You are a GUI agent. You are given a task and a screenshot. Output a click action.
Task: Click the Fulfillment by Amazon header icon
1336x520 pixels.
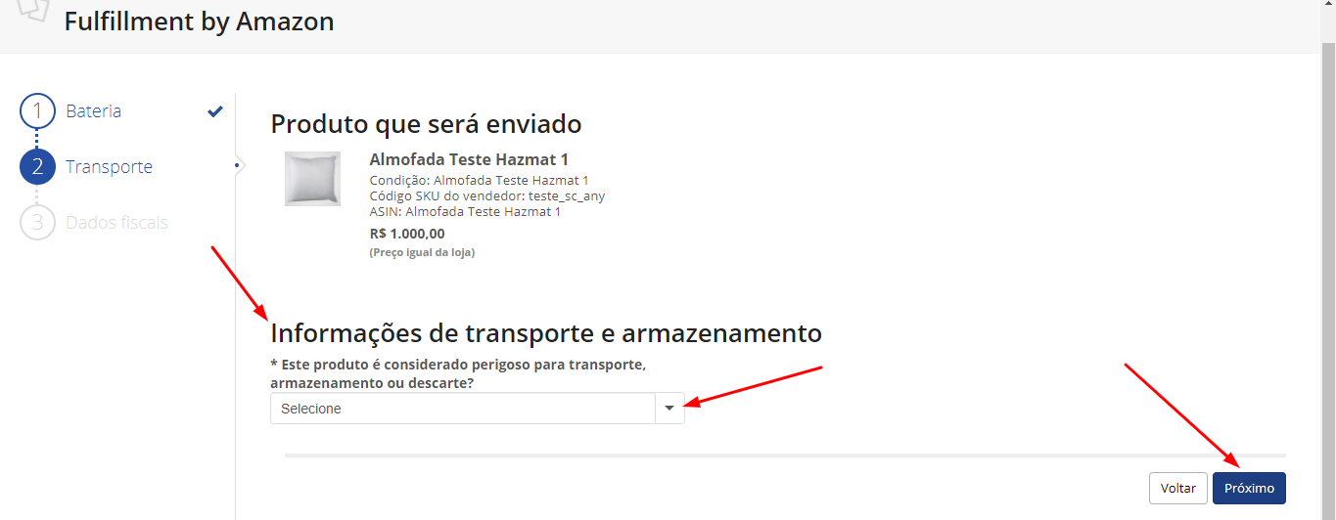coord(33,10)
